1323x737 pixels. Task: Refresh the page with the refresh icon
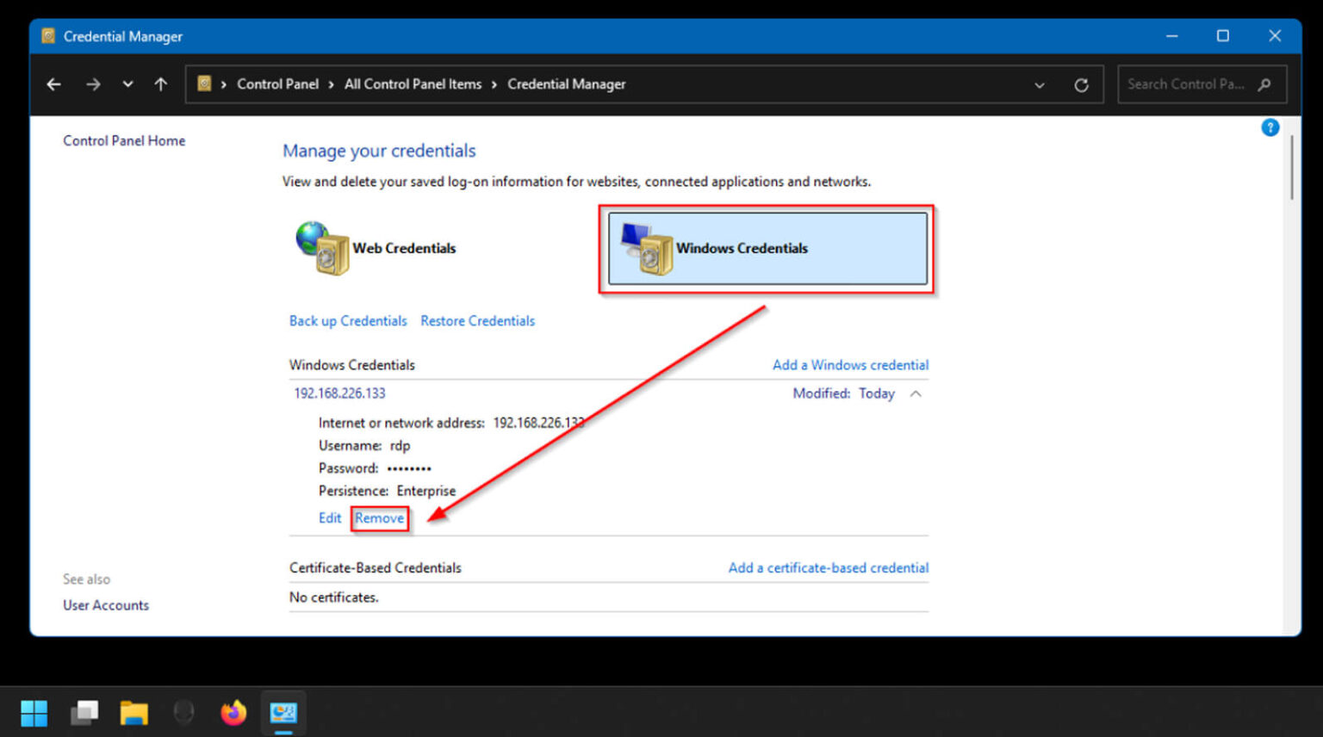(x=1081, y=84)
